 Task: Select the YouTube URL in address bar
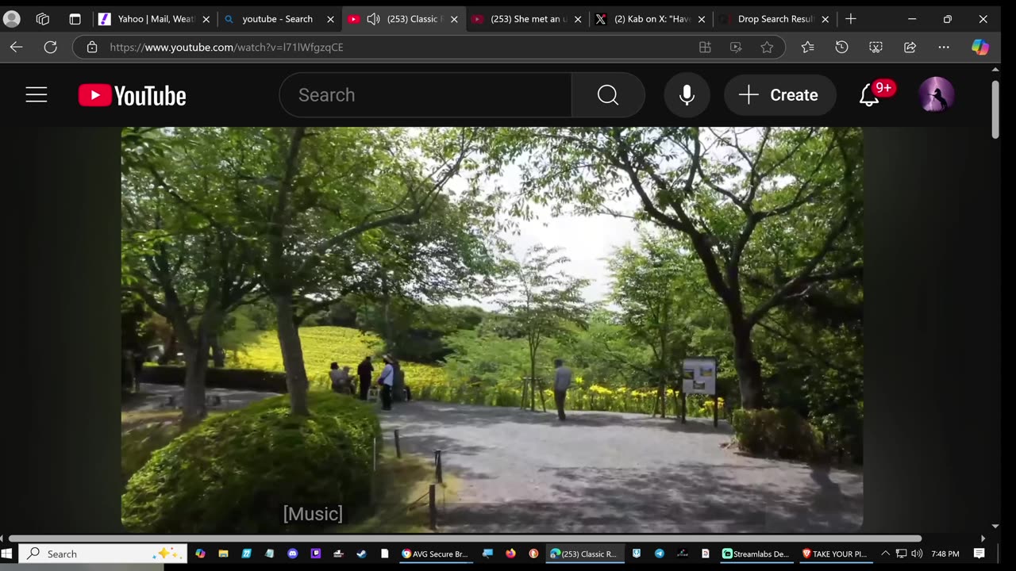227,48
